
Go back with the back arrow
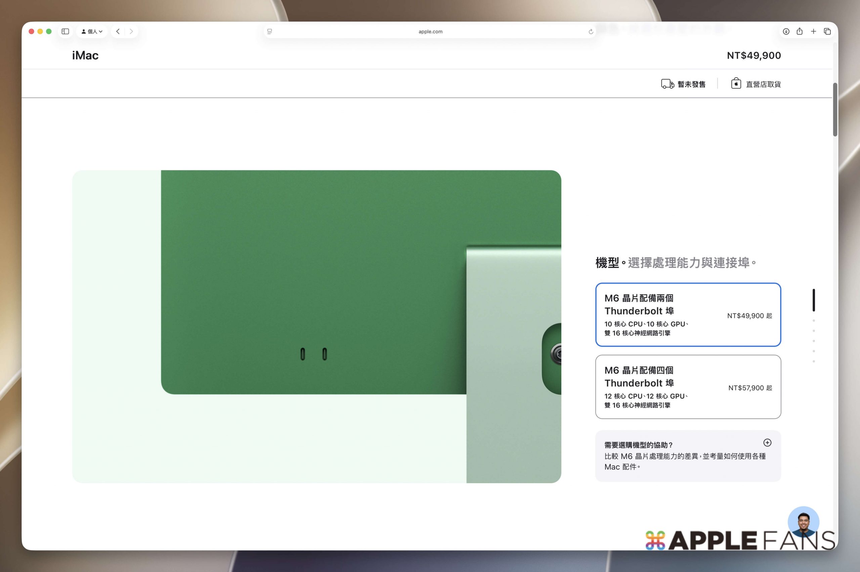118,31
